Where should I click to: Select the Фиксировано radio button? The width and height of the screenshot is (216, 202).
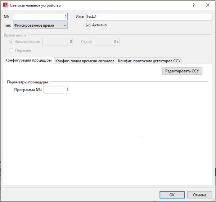12,42
